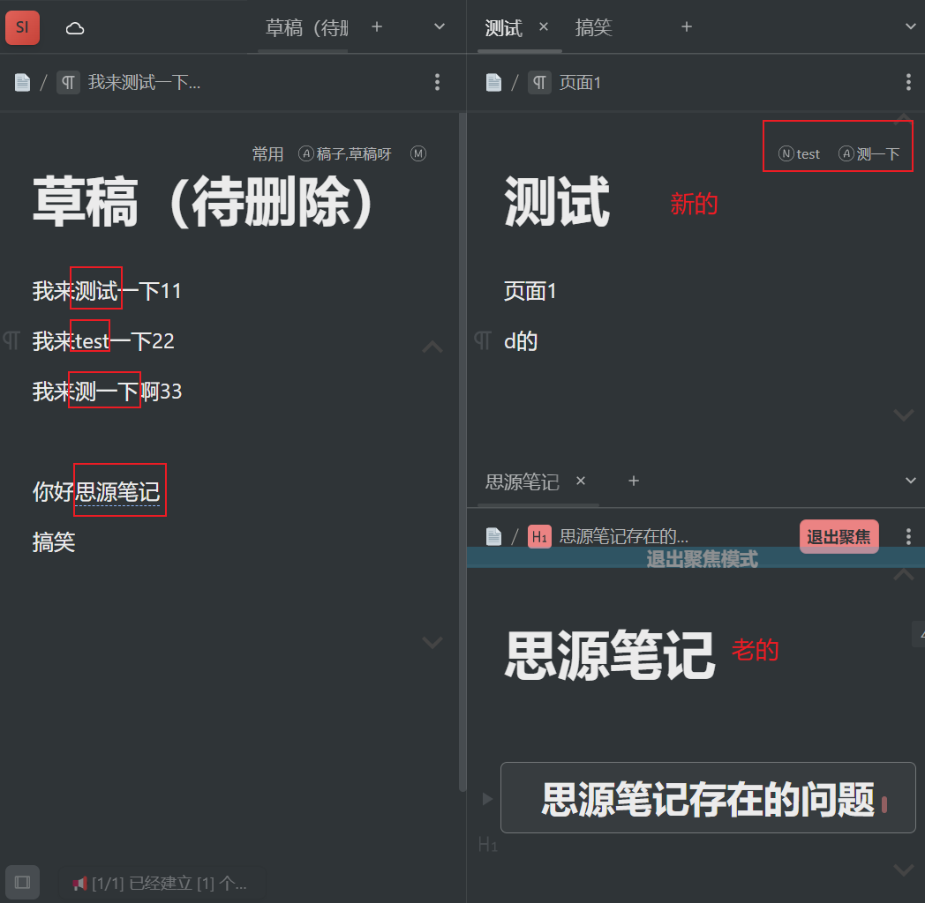The width and height of the screenshot is (925, 903).
Task: Click heading 思源笔记存在的问题
Action: [708, 799]
